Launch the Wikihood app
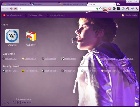The height and width of the screenshot is (107, 140). pyautogui.click(x=12, y=38)
